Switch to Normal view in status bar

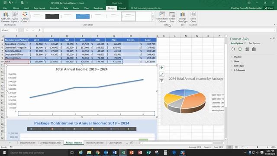point(230,147)
